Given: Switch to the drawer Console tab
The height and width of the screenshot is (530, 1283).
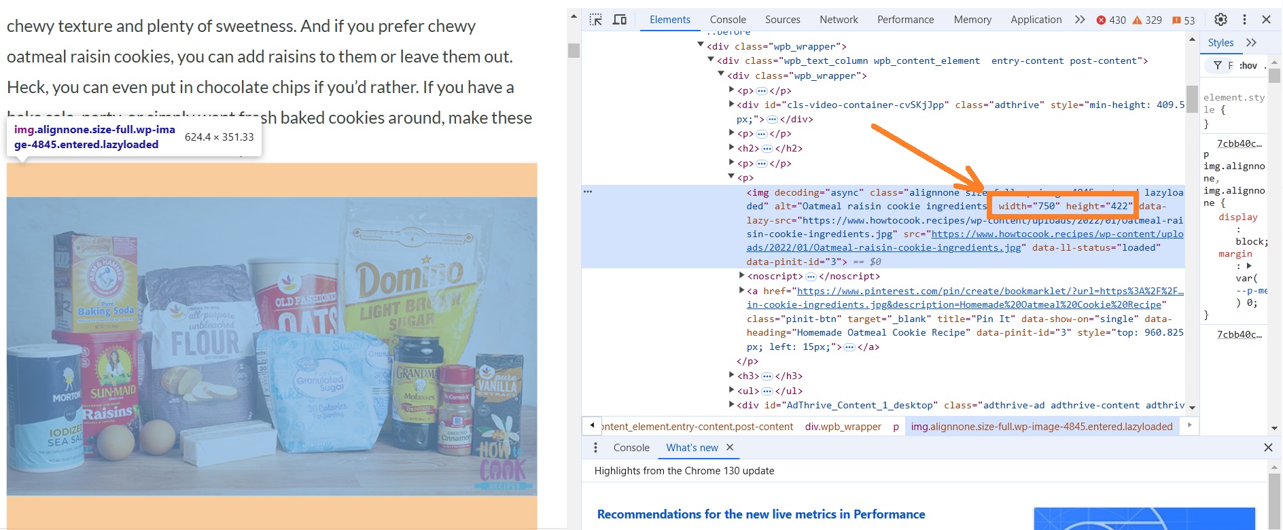Looking at the screenshot, I should click(631, 448).
